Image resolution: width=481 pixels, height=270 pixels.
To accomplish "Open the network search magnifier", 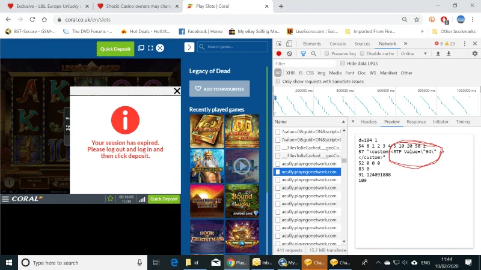I will click(x=313, y=53).
